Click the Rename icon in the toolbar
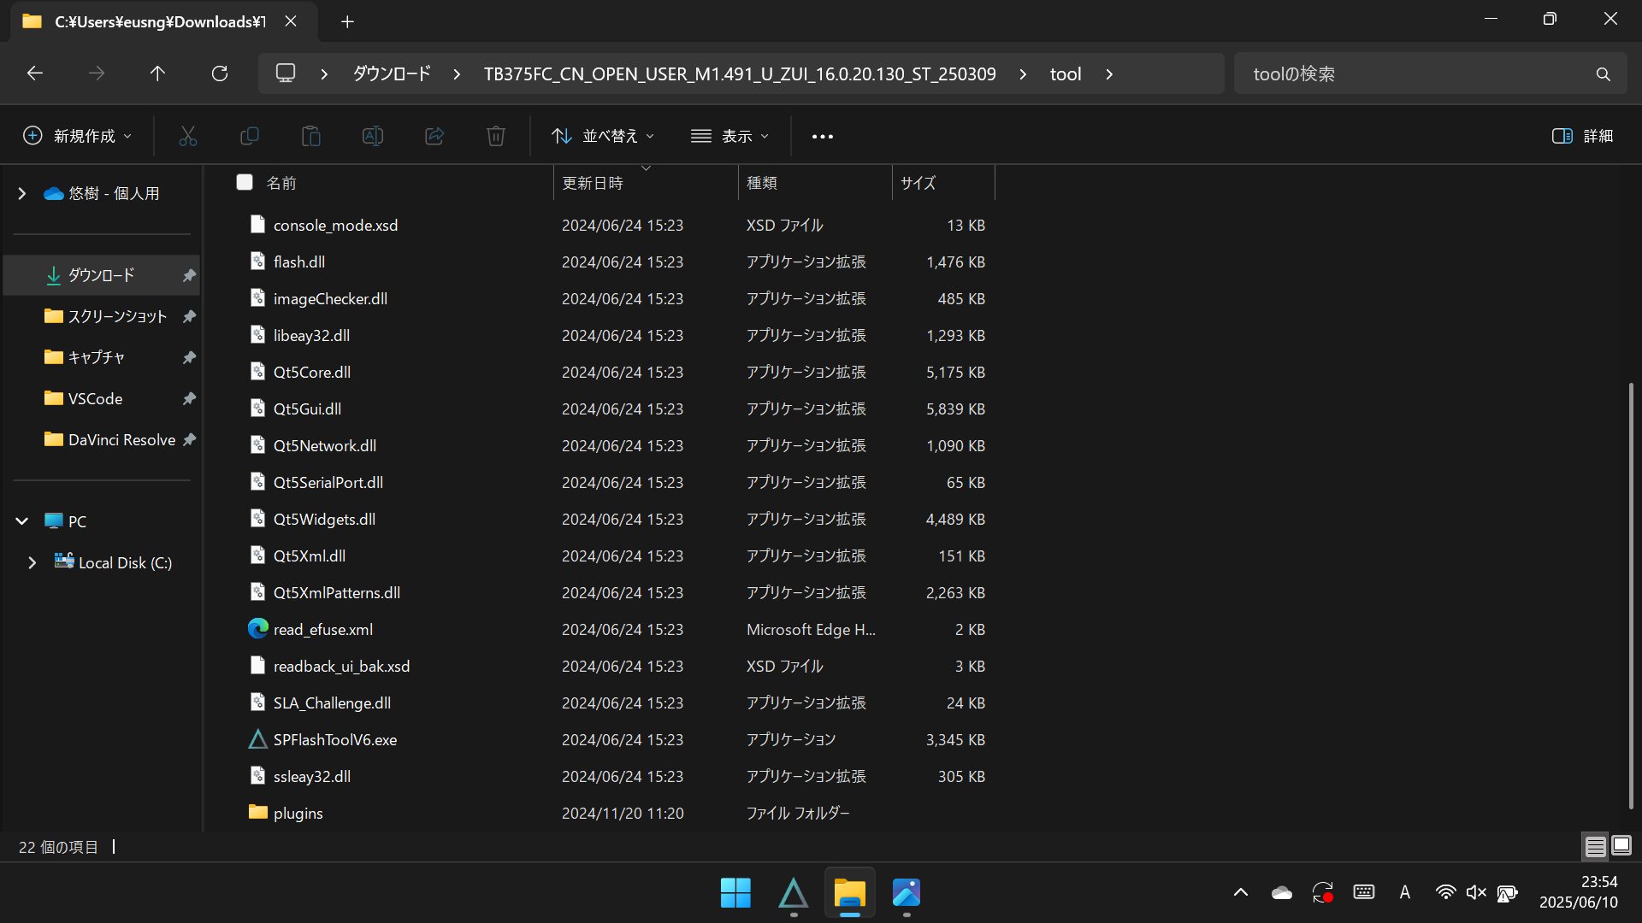The image size is (1642, 923). pos(372,136)
